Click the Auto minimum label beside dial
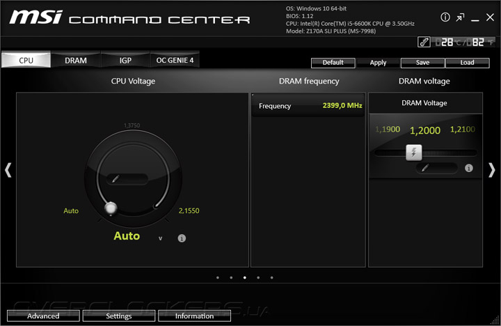Image resolution: width=501 pixels, height=326 pixels. pos(71,210)
